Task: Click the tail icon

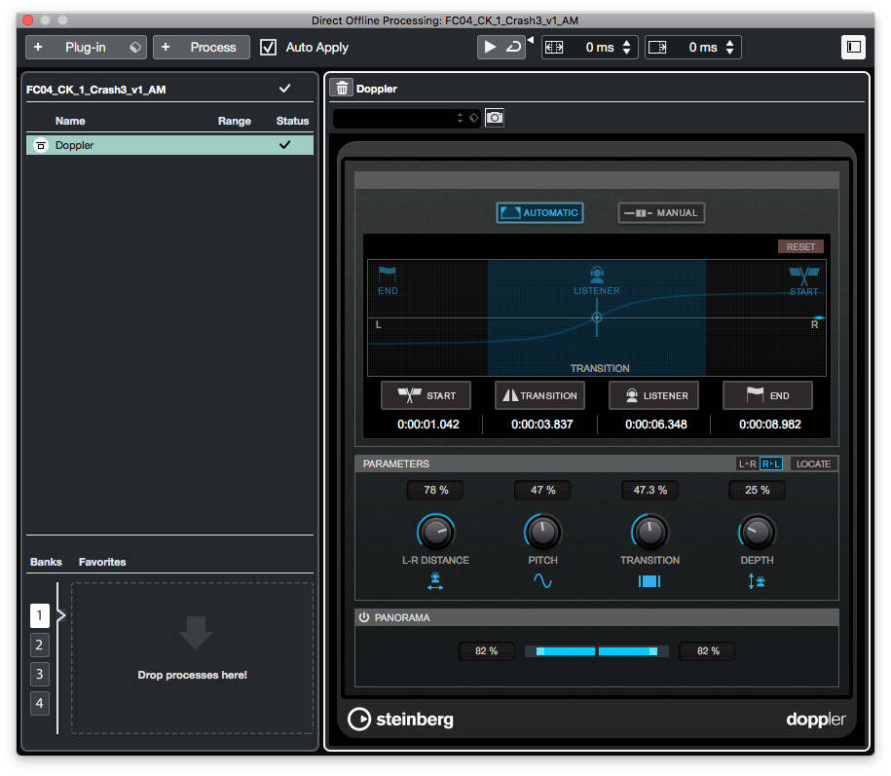Action: tap(657, 47)
